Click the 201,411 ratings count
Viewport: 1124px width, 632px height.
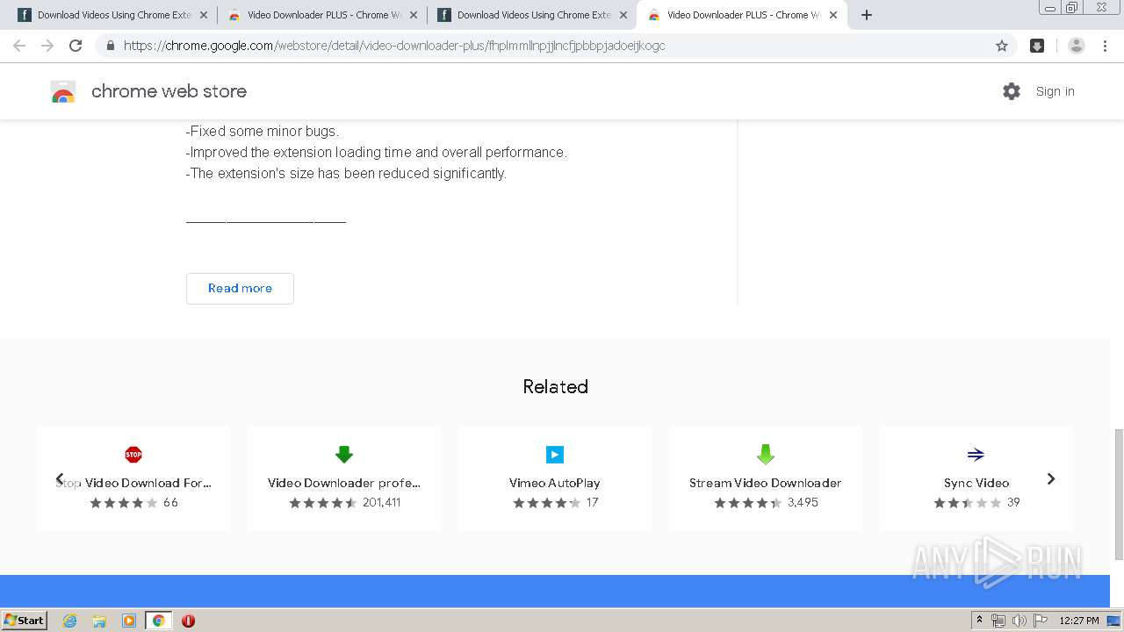pyautogui.click(x=381, y=503)
